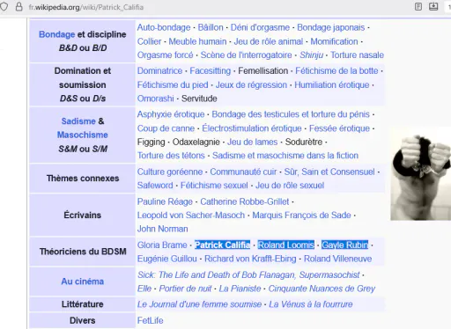Click the Safeword link
Viewport: 451px width, 329px height.
click(x=155, y=186)
